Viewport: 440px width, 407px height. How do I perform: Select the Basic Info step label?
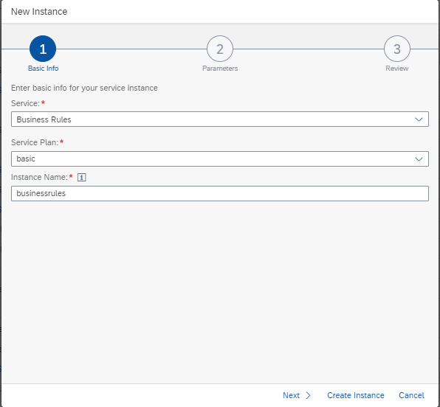(x=44, y=69)
